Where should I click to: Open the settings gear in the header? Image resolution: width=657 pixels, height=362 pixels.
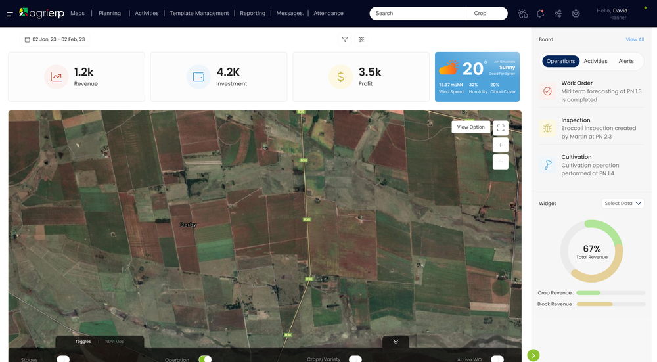click(x=576, y=13)
